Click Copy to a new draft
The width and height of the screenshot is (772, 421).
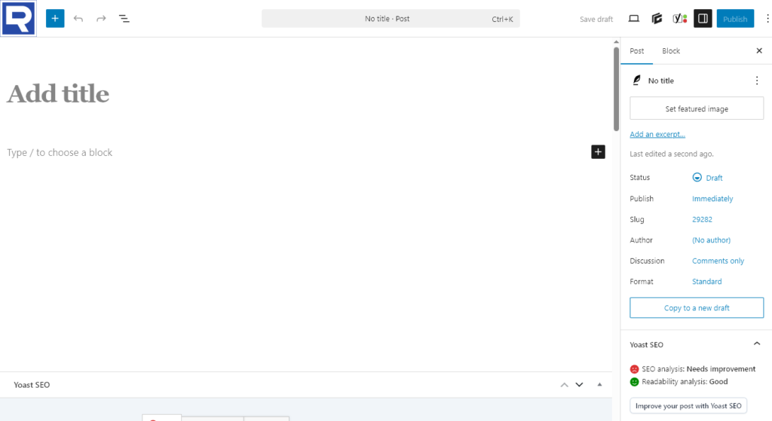(x=697, y=308)
